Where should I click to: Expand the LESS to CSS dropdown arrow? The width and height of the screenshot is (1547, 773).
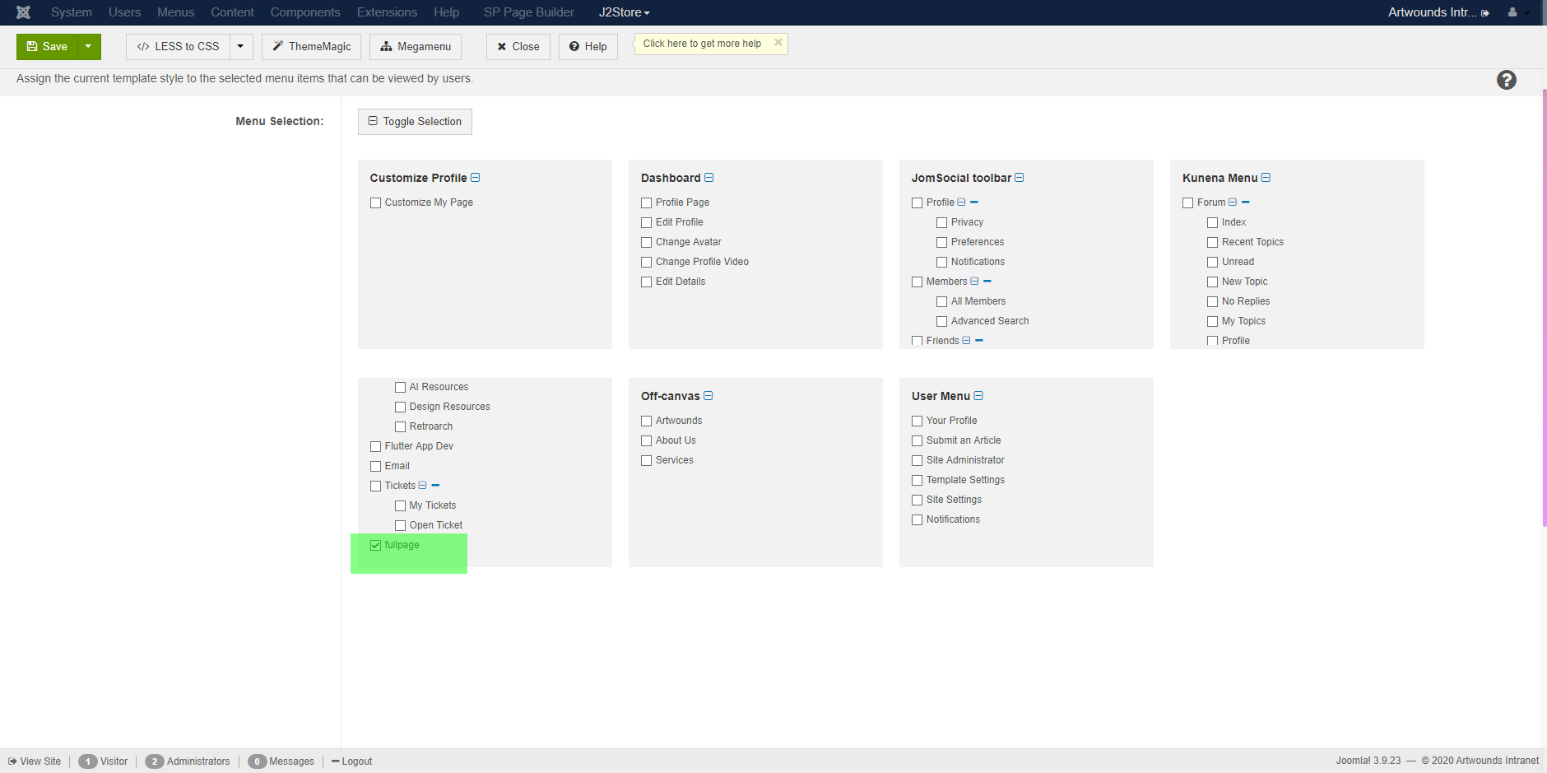240,47
